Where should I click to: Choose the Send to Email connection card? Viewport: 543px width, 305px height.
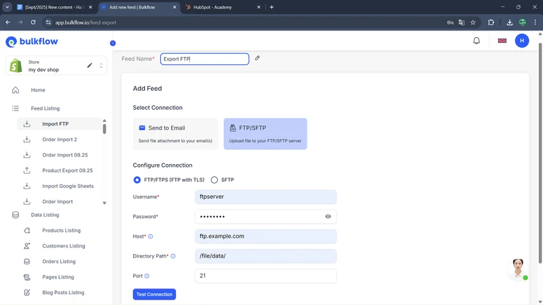click(175, 134)
